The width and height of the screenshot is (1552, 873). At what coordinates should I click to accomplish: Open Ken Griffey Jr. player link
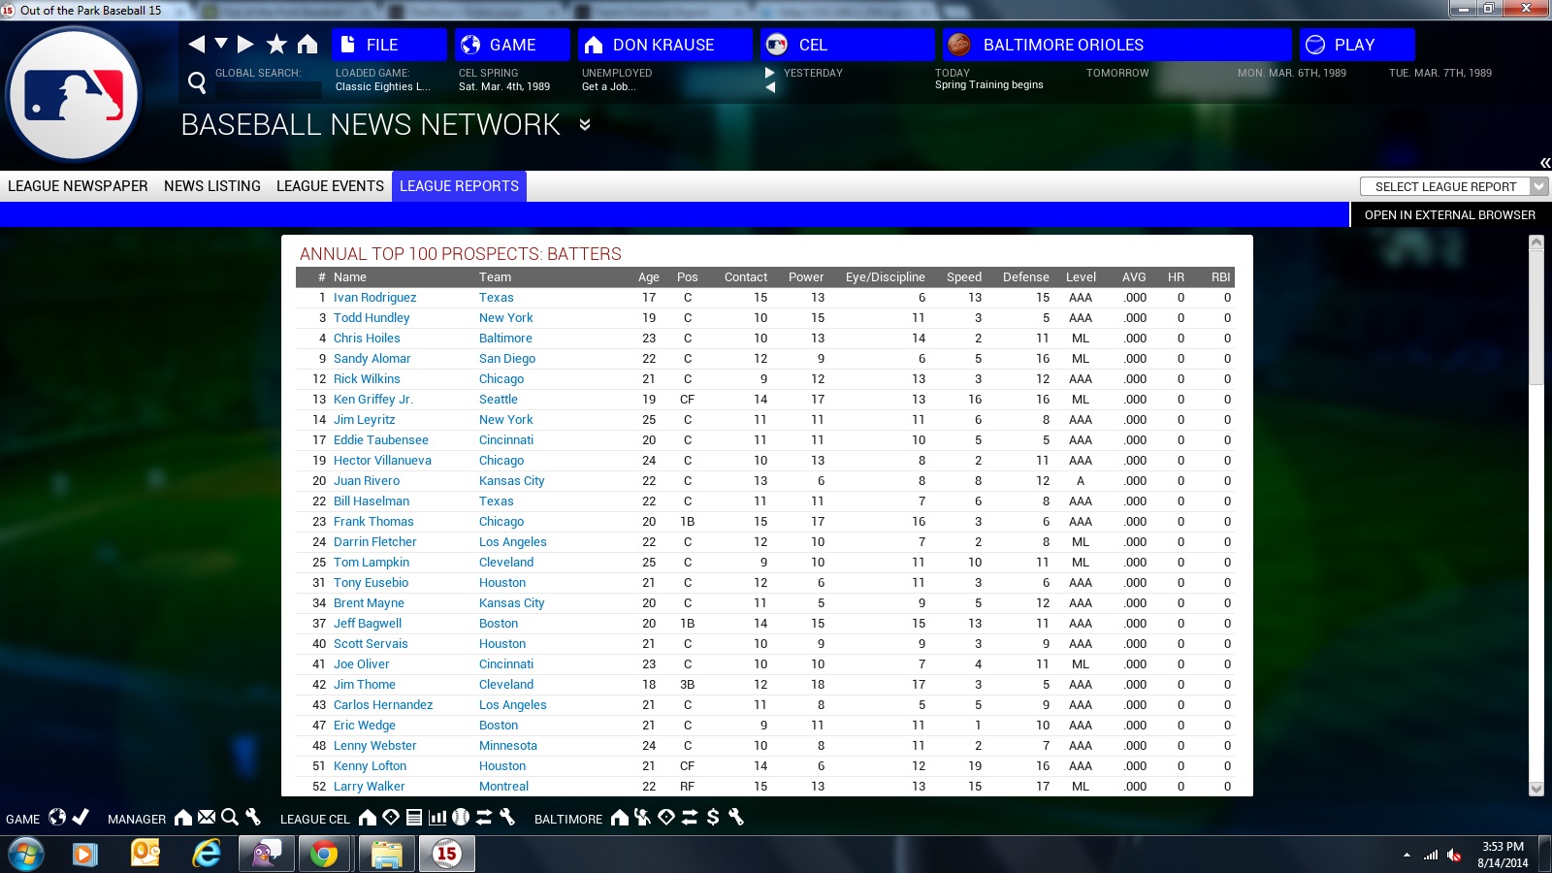(373, 400)
